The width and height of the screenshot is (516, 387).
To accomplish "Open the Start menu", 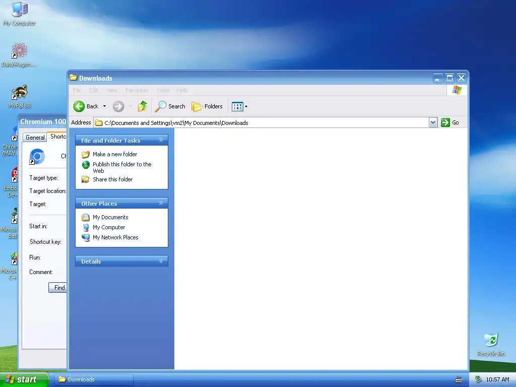I will [x=24, y=379].
